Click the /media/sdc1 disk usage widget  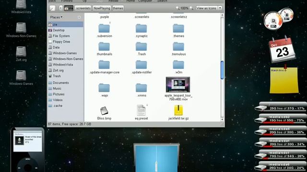click(x=281, y=154)
